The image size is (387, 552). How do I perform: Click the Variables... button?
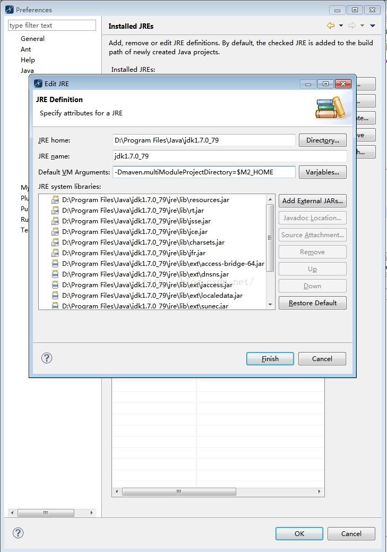click(322, 172)
